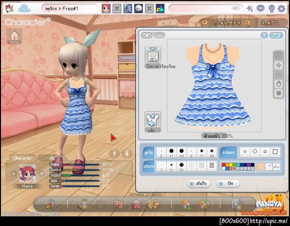
Task: Click the dress design canvas preview
Action: pos(214,86)
